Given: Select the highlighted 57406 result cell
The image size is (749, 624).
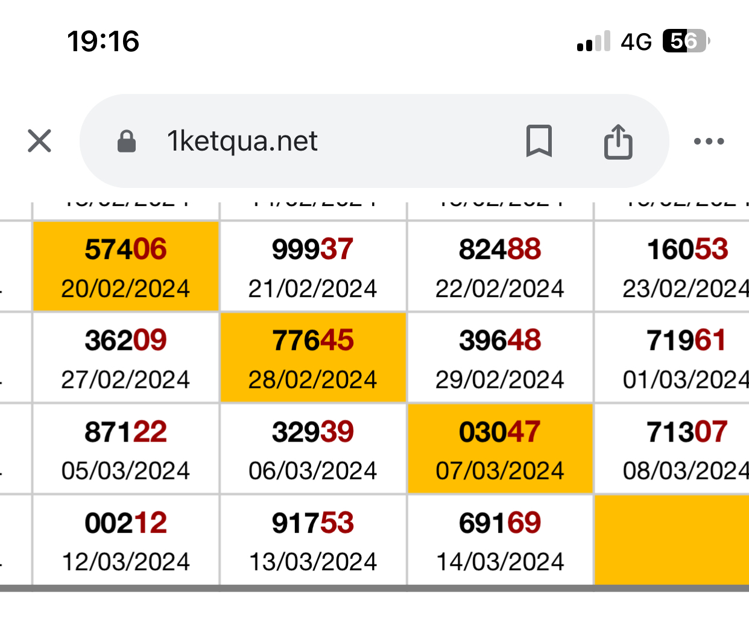Looking at the screenshot, I should click(125, 266).
